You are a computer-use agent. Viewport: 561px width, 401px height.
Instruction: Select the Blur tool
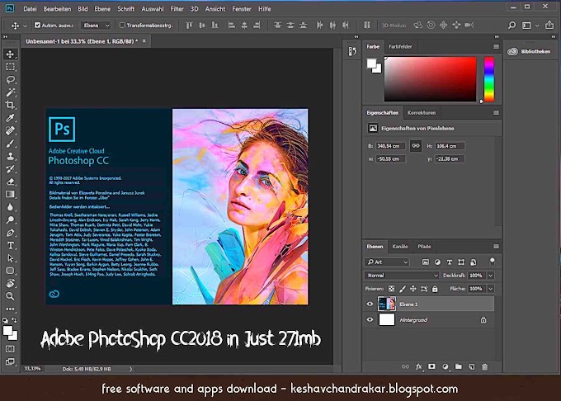click(10, 207)
